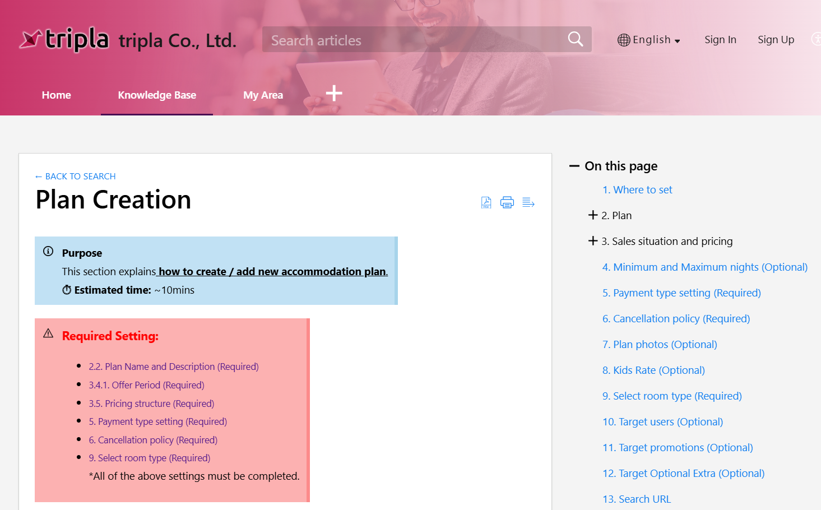Click the white plus icon in navigation bar

(334, 93)
